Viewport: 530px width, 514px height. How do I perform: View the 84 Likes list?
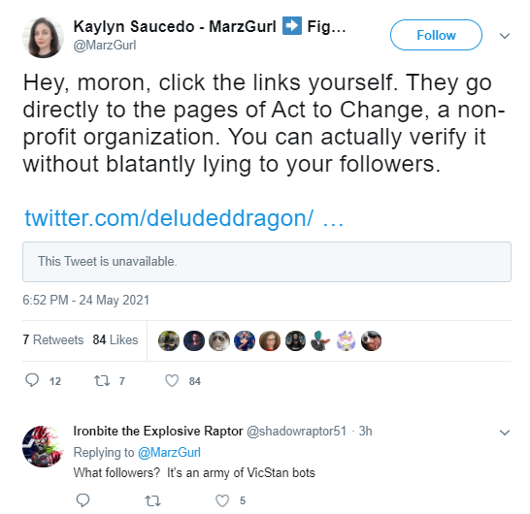[x=116, y=339]
